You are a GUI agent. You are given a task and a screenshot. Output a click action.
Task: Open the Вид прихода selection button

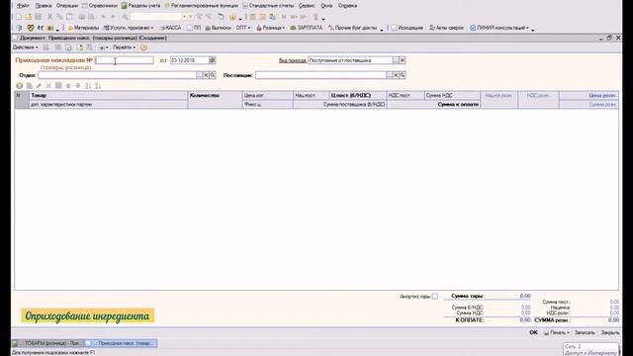(396, 60)
